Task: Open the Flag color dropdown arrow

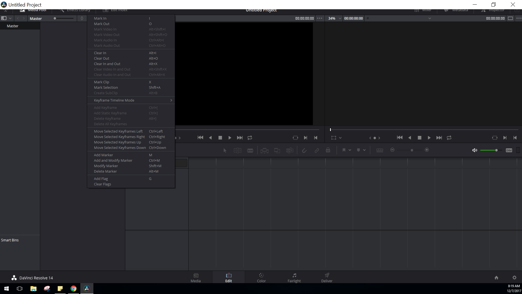Action: [350, 150]
